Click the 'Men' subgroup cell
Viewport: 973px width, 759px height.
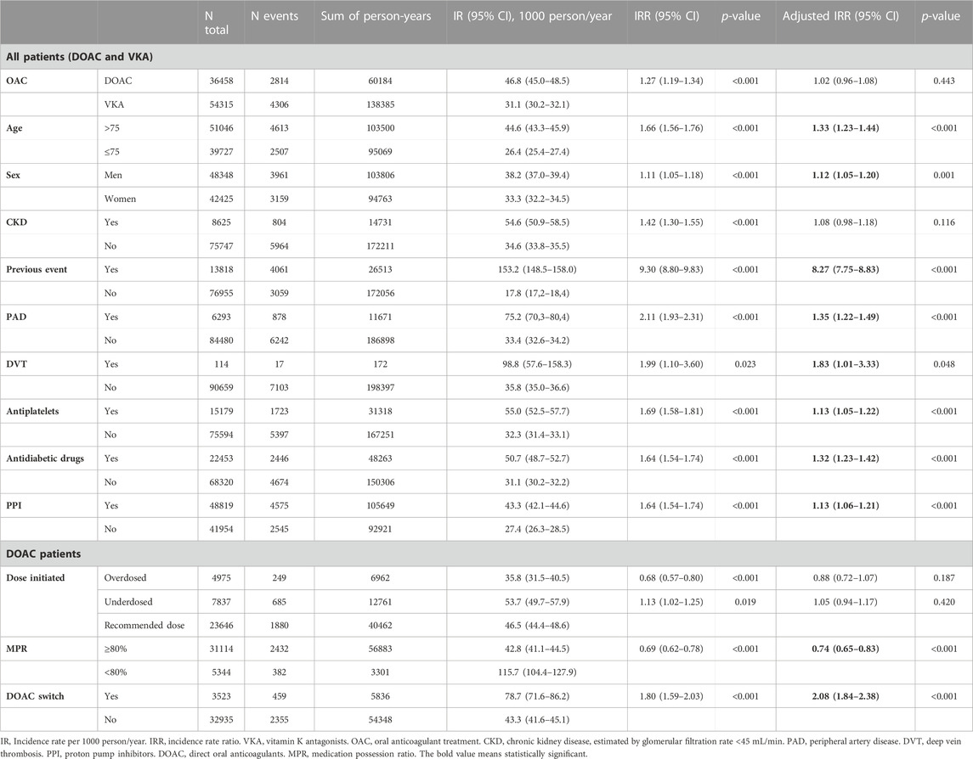click(x=114, y=175)
